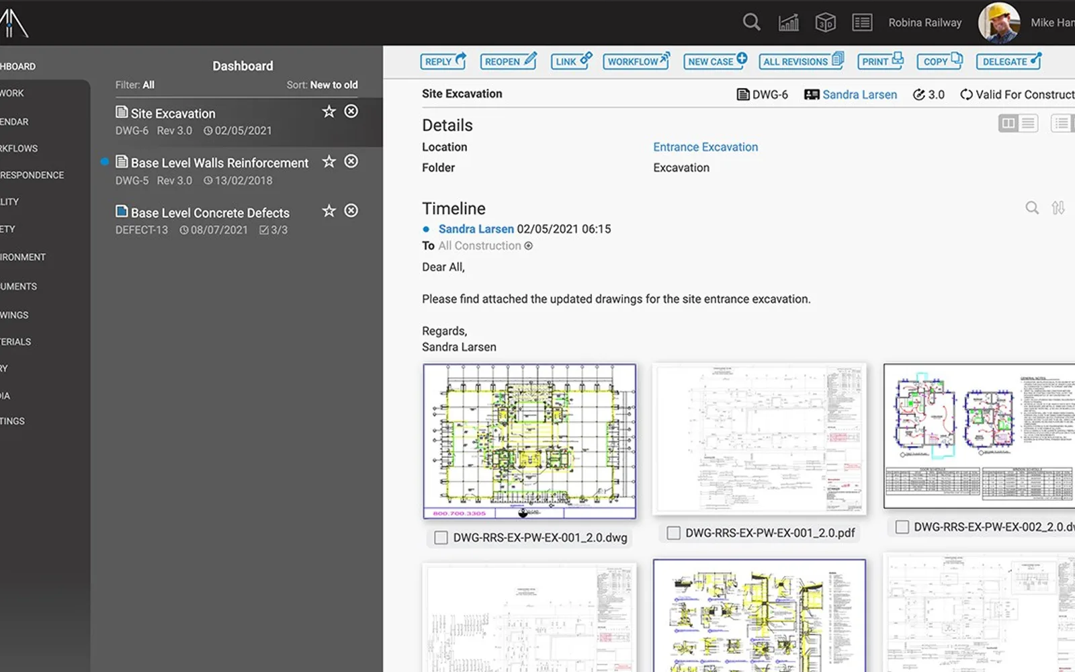Star the Site Excavation item
Image resolution: width=1075 pixels, height=672 pixels.
click(329, 112)
